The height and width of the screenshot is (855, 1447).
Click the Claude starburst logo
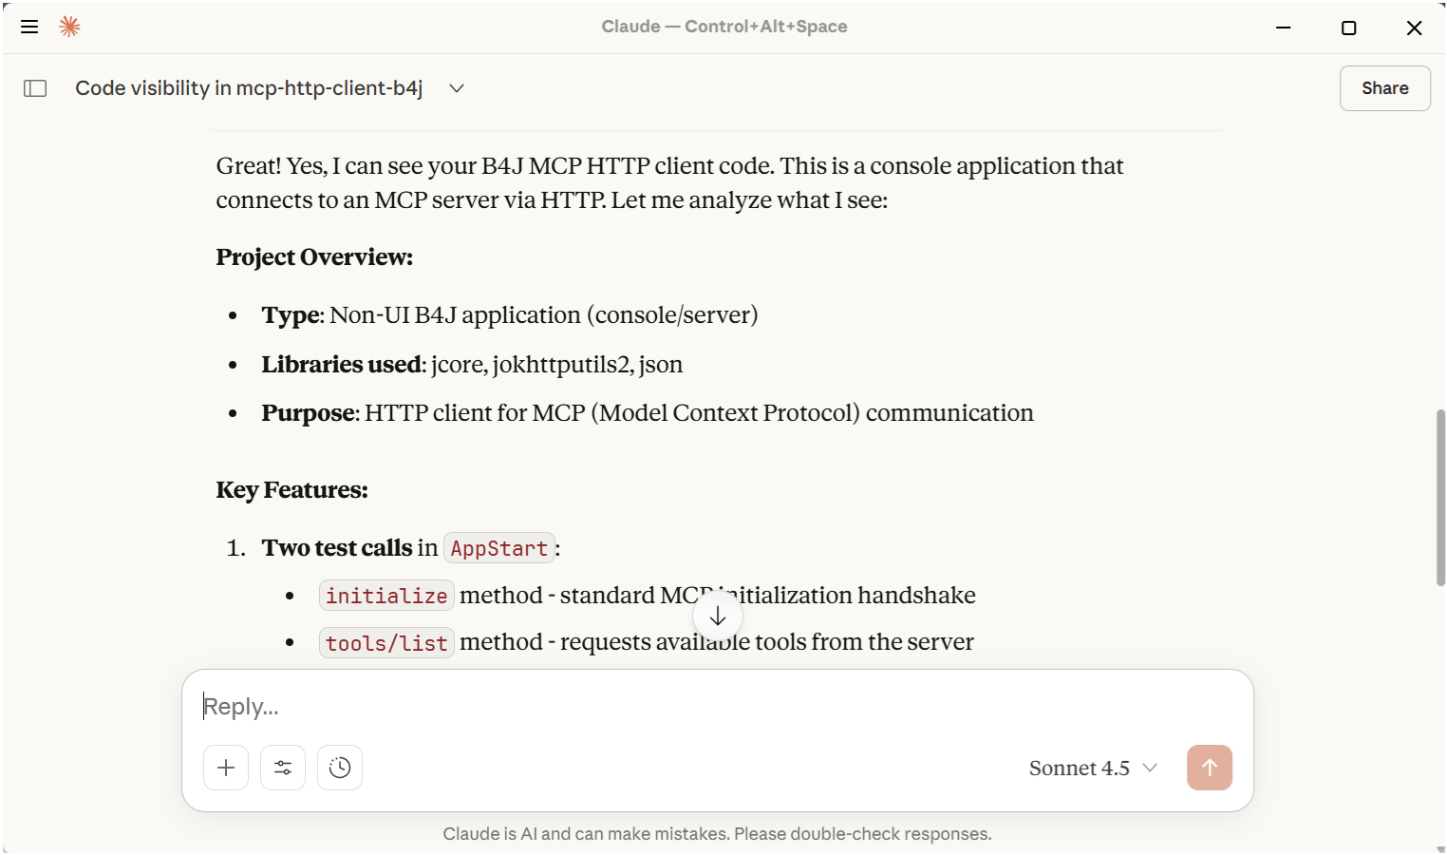(69, 27)
